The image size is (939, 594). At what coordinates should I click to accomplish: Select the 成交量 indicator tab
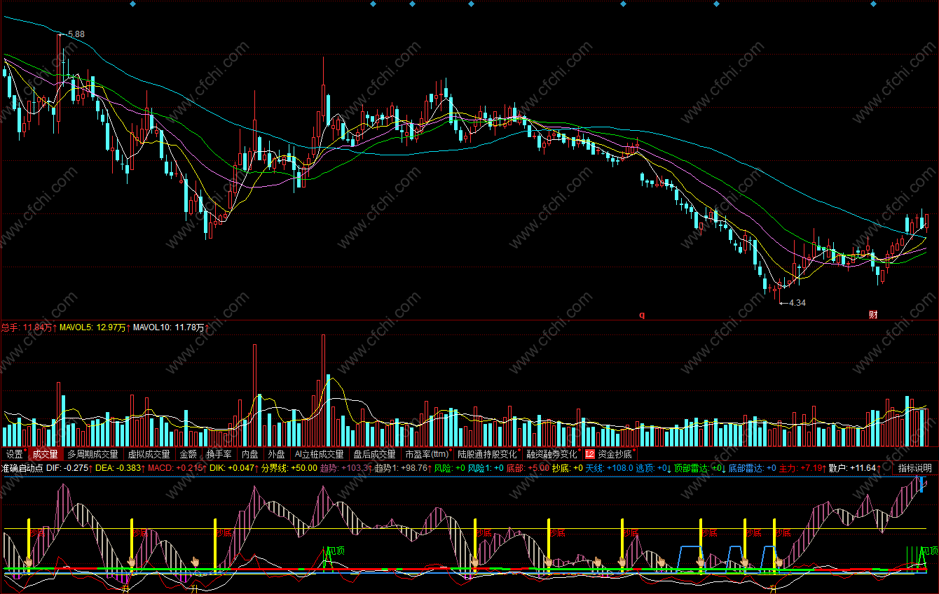point(45,454)
